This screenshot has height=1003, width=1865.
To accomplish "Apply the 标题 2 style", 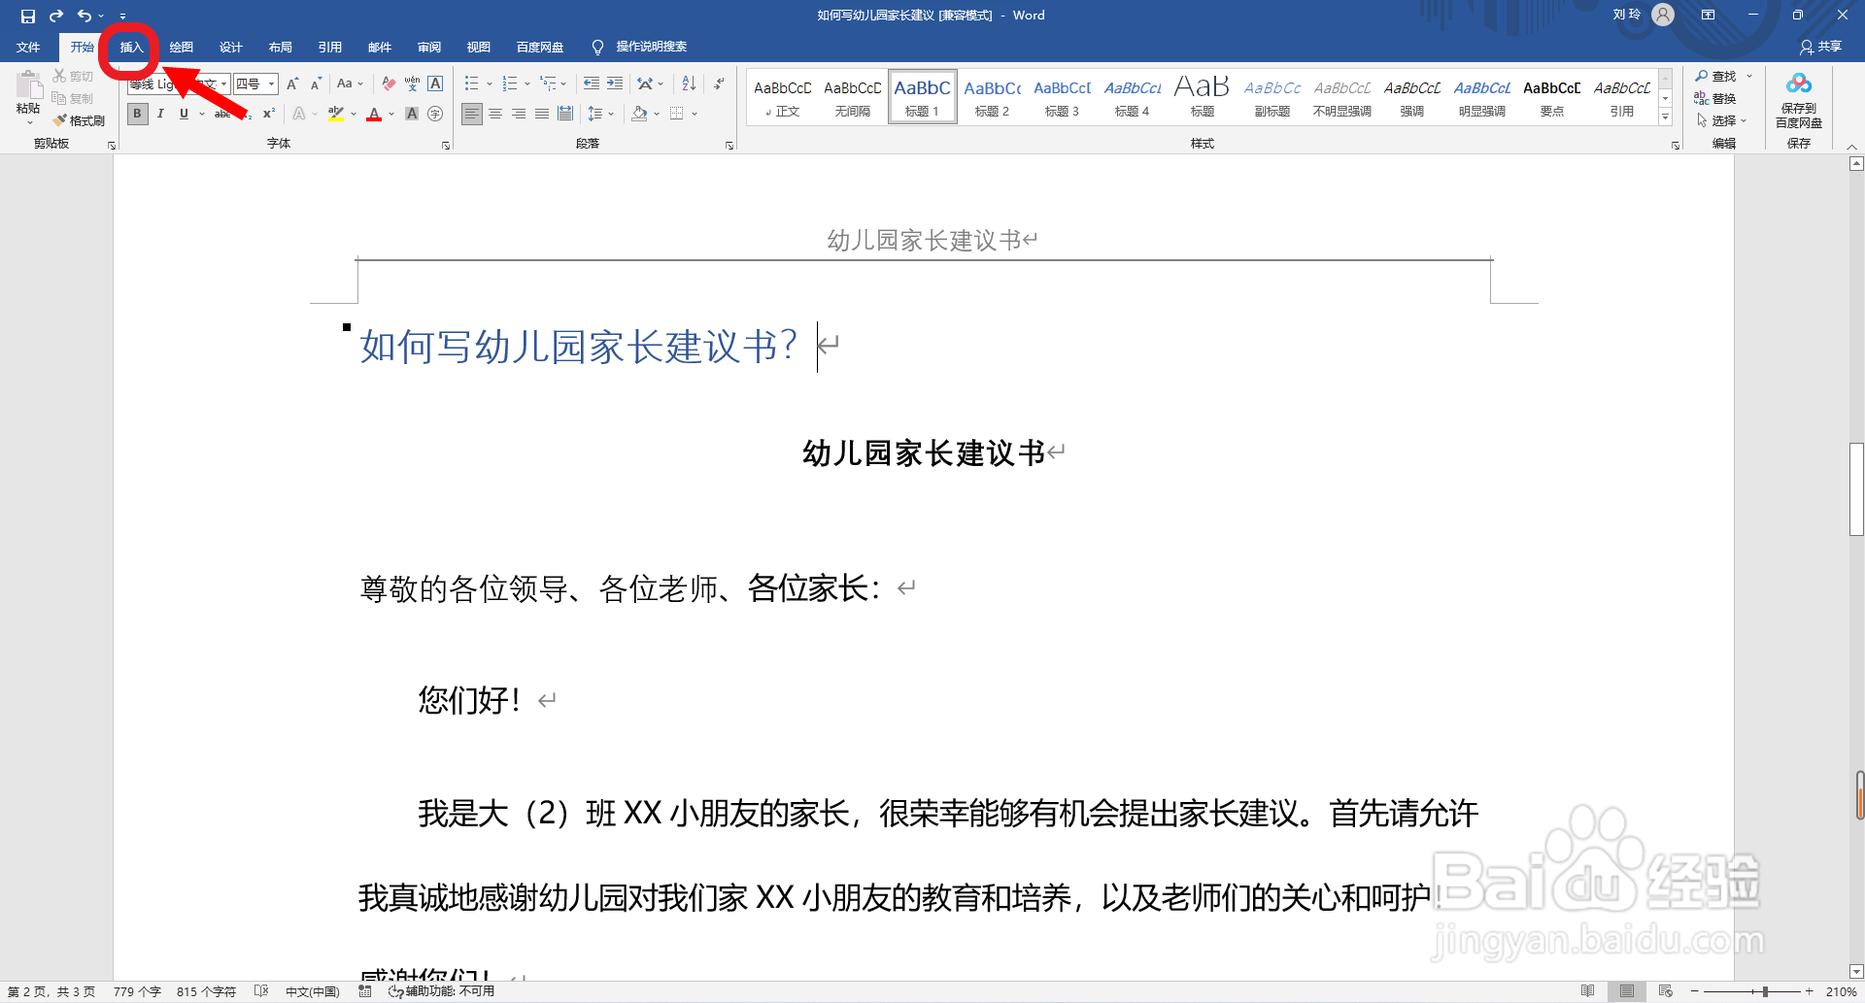I will [992, 96].
